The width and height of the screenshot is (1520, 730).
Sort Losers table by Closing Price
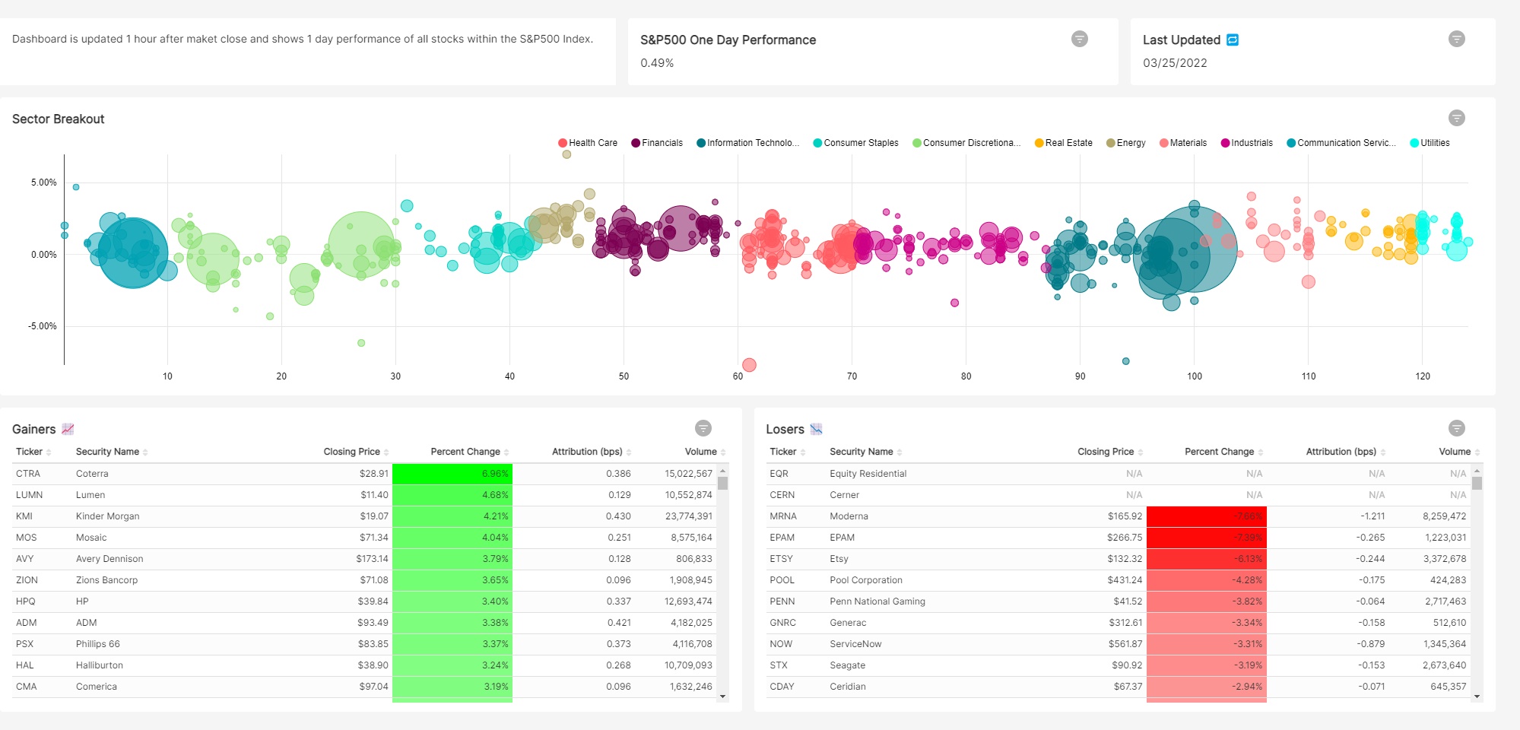[x=1106, y=452]
